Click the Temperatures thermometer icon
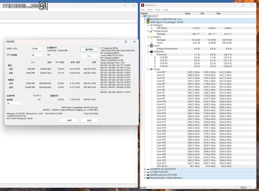259x191 pixels. tap(151, 31)
